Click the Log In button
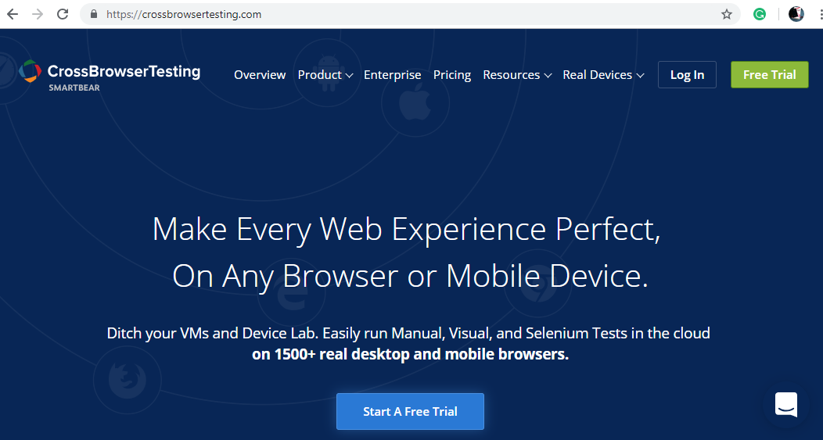 coord(687,74)
